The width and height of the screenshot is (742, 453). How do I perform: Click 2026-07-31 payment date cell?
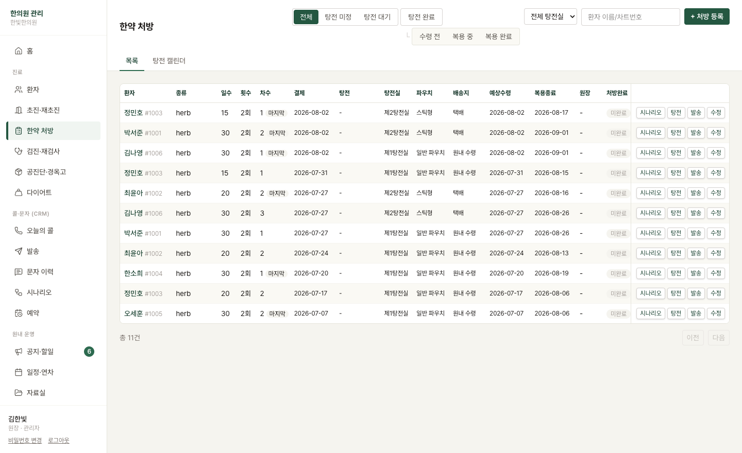[x=311, y=173]
